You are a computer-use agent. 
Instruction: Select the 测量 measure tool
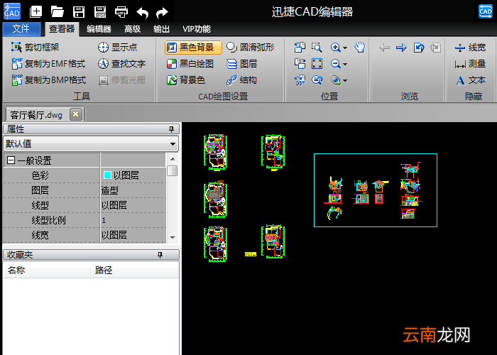[x=470, y=64]
